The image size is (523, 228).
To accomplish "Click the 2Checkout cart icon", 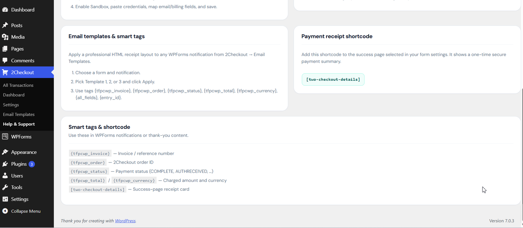I will [x=5, y=72].
